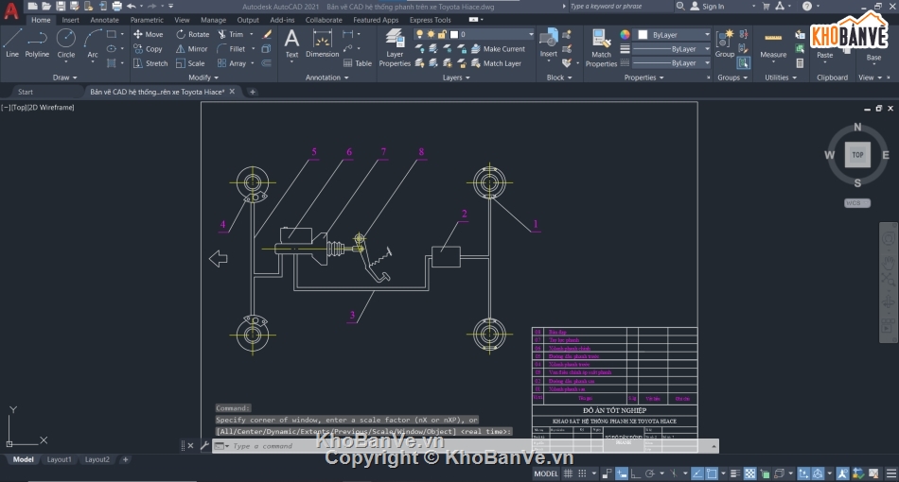The width and height of the screenshot is (899, 482).
Task: Activate the Trim tool
Action: pos(231,34)
